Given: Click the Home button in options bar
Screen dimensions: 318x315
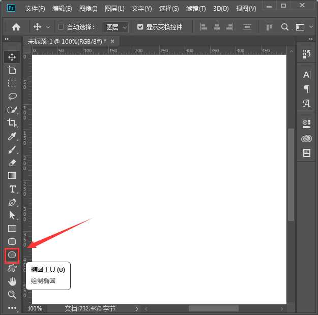Looking at the screenshot, I should click(x=16, y=27).
